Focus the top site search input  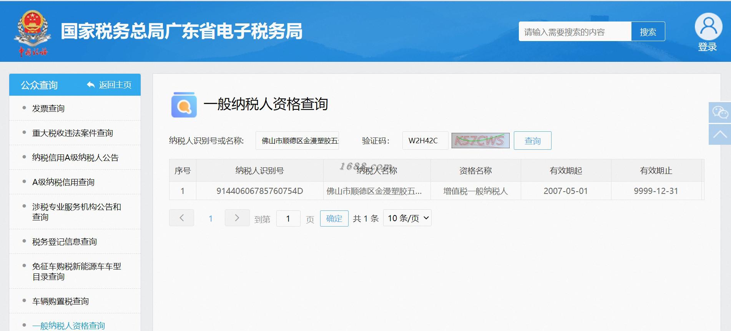pyautogui.click(x=575, y=31)
